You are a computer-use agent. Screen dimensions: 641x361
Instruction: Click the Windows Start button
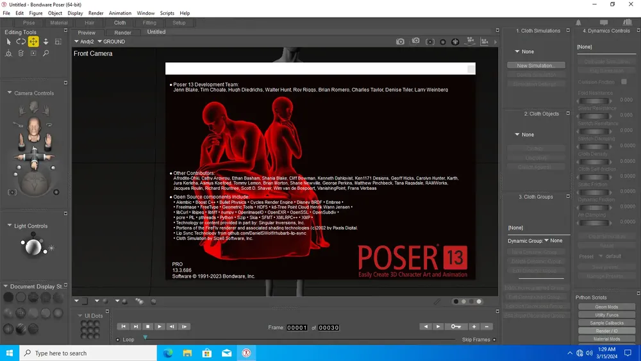coord(10,353)
